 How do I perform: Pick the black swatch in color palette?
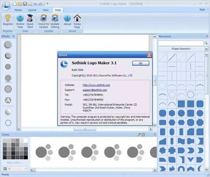click(26, 157)
